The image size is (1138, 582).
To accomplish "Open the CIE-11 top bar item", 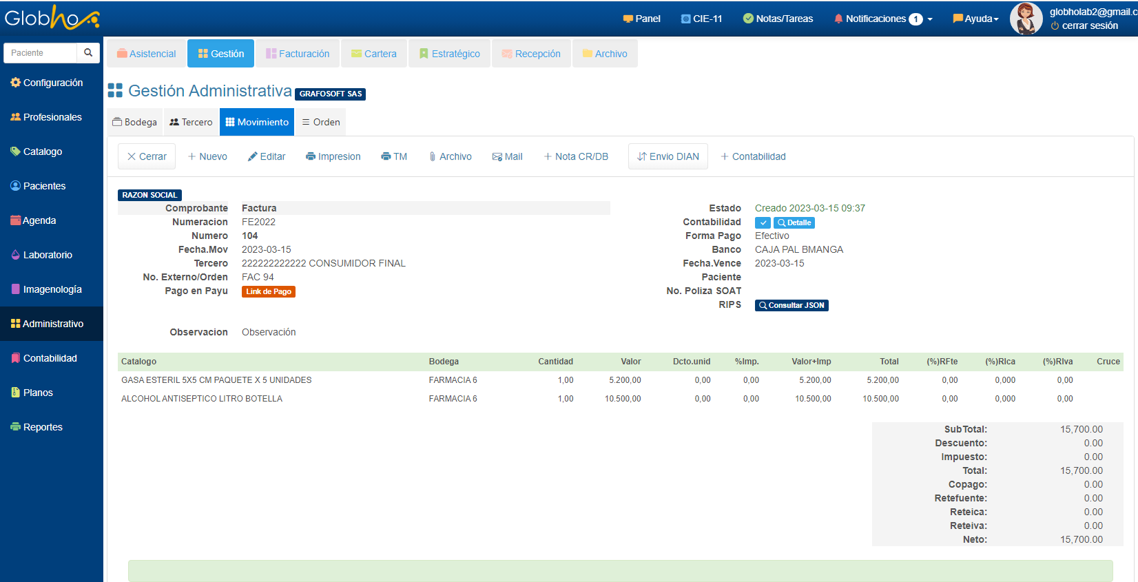I will (x=701, y=19).
